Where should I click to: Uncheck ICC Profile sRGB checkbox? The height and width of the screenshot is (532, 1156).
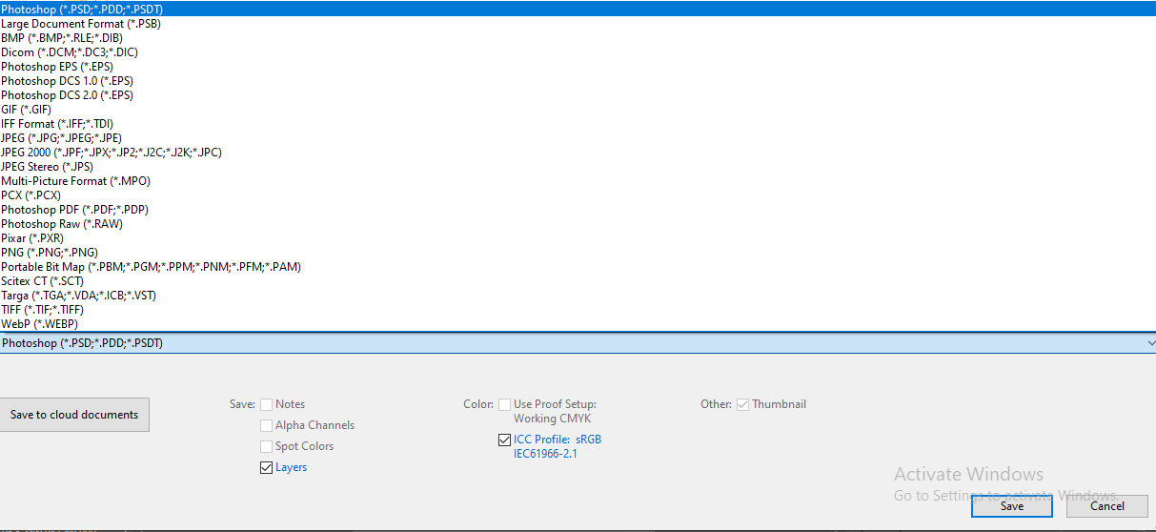tap(504, 440)
